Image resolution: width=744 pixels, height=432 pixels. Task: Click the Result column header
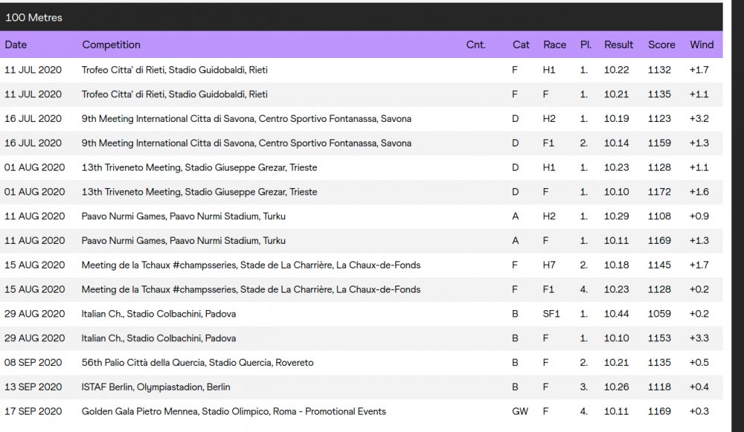click(x=619, y=45)
